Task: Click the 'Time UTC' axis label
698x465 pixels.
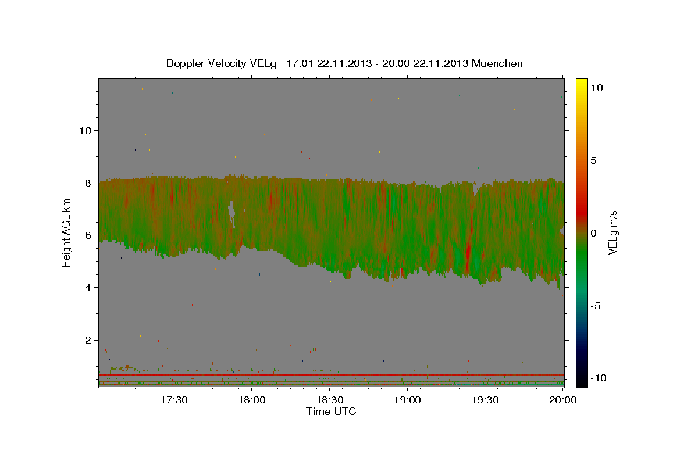Action: [331, 412]
